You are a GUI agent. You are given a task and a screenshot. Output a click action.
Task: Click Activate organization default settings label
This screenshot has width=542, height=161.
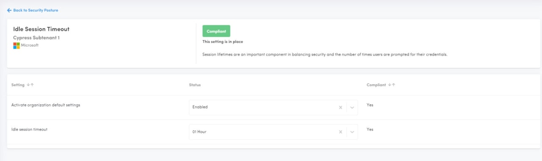click(x=46, y=105)
